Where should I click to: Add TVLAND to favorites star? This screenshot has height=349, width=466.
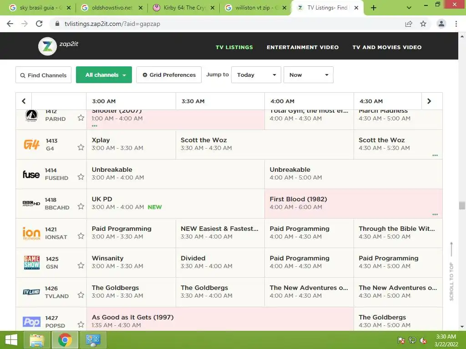click(81, 295)
